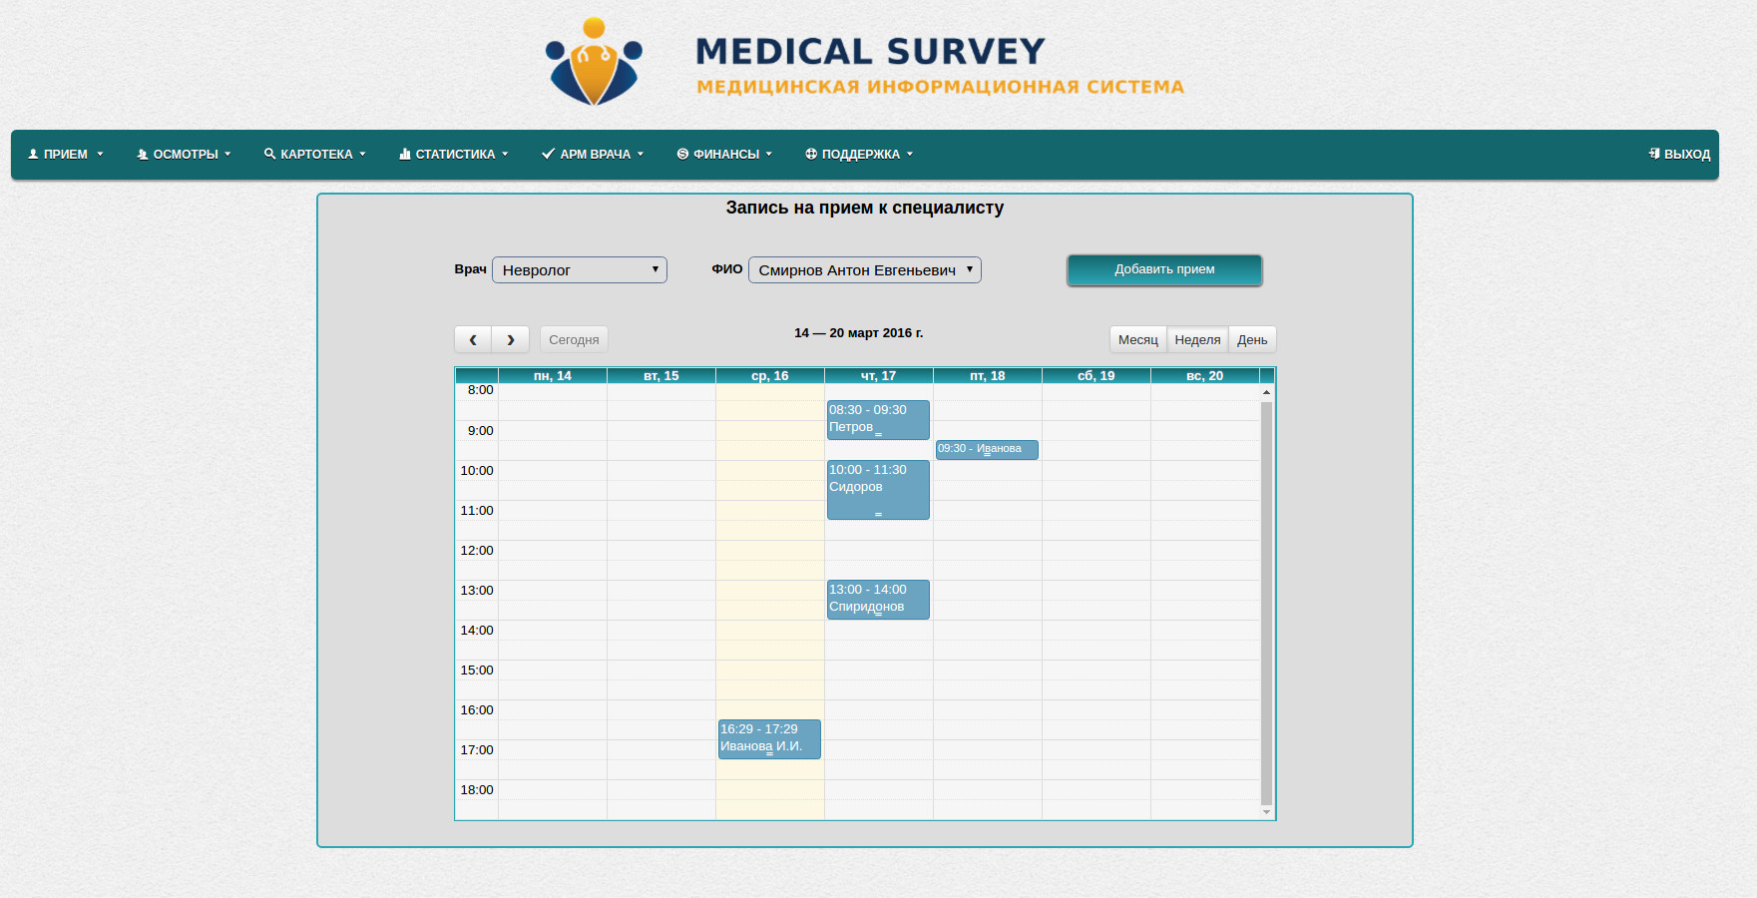
Task: Open the Врач specialty dropdown
Action: [x=579, y=270]
